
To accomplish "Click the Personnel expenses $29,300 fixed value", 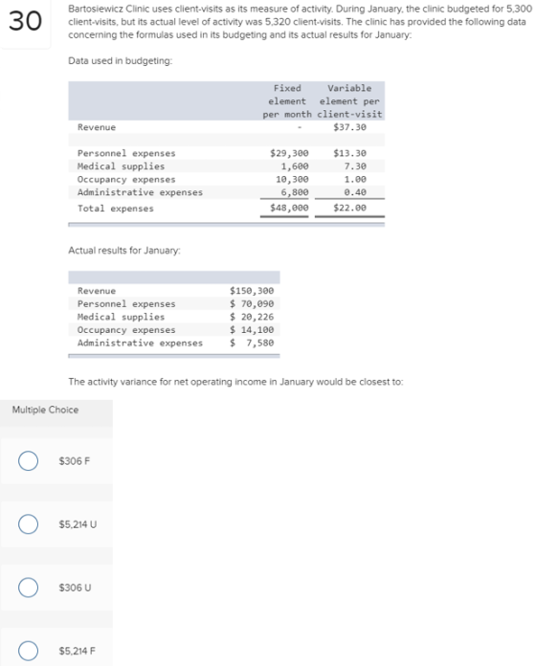I will coord(289,153).
